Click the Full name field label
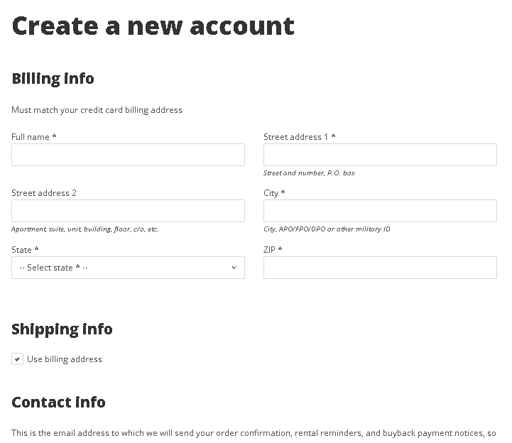This screenshot has height=443, width=512. pos(34,137)
